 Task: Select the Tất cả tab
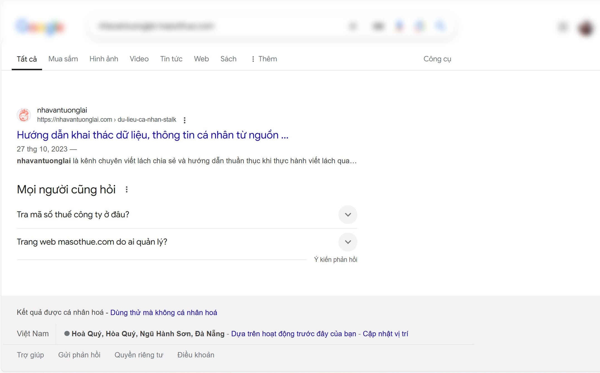(27, 59)
